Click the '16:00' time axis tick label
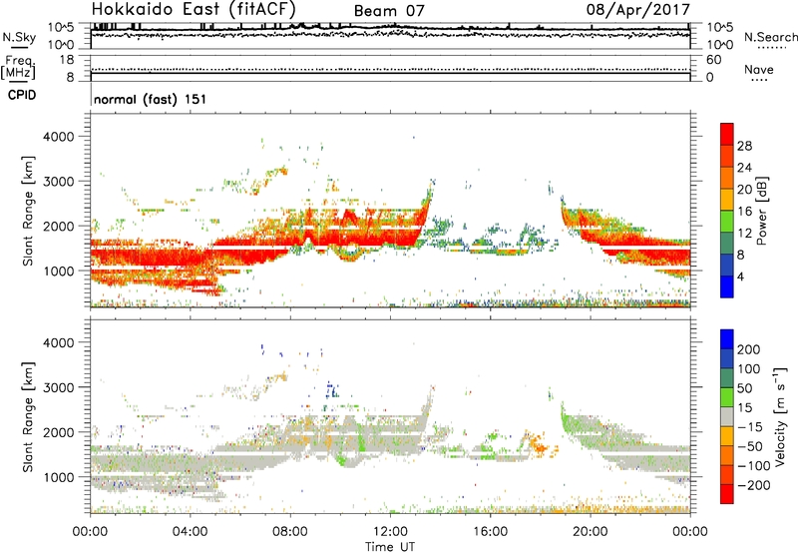The image size is (798, 553). (490, 532)
